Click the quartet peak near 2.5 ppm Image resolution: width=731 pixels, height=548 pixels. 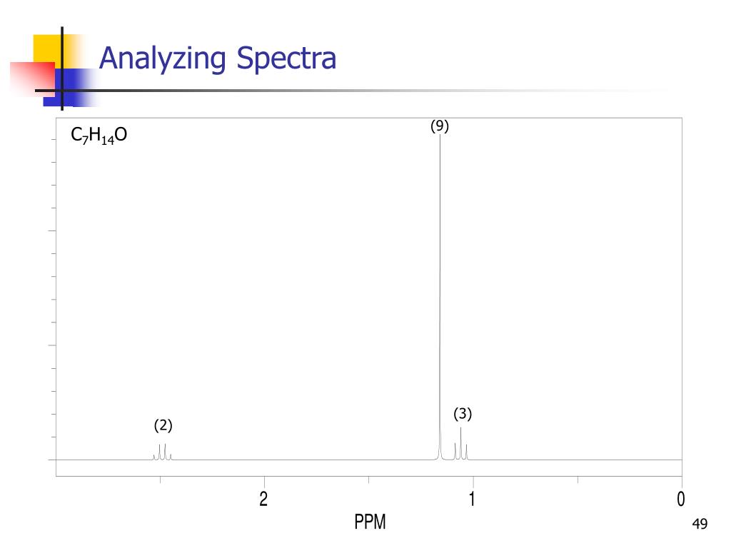162,452
